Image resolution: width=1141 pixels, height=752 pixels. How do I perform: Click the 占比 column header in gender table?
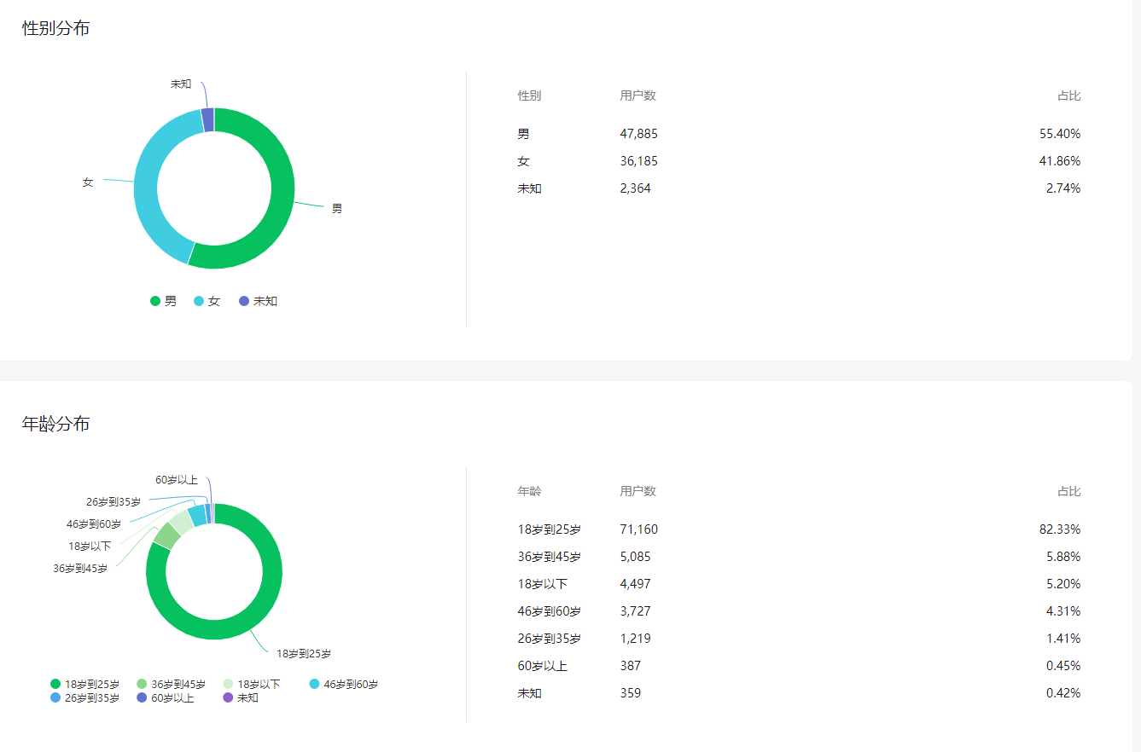coord(1068,95)
